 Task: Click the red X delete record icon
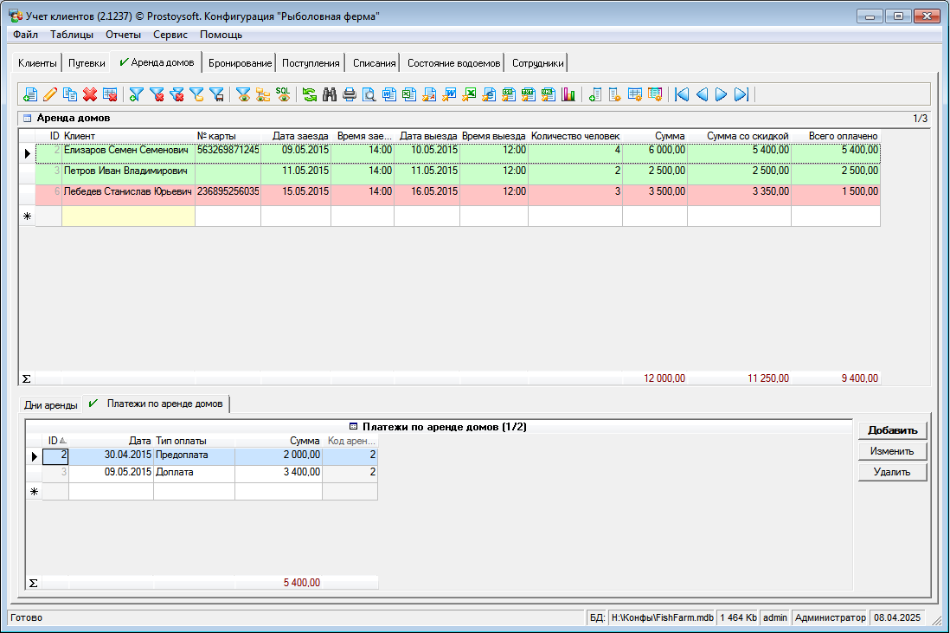[x=90, y=95]
